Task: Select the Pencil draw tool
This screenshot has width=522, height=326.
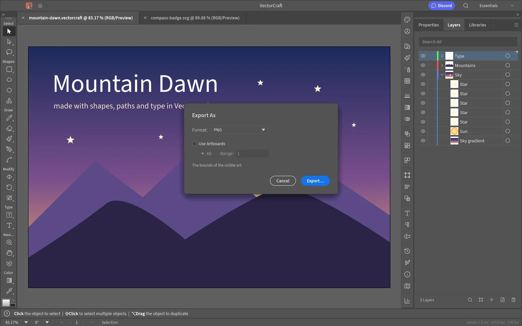Action: click(x=9, y=118)
